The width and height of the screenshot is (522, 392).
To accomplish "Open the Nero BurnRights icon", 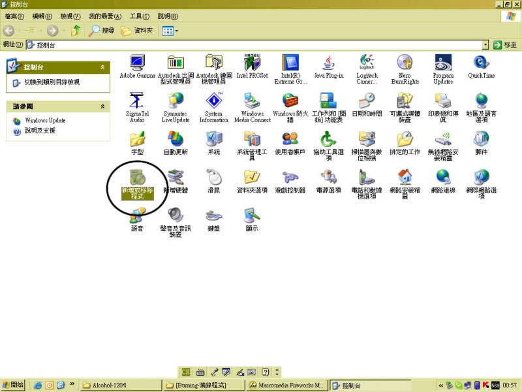I will (x=405, y=63).
